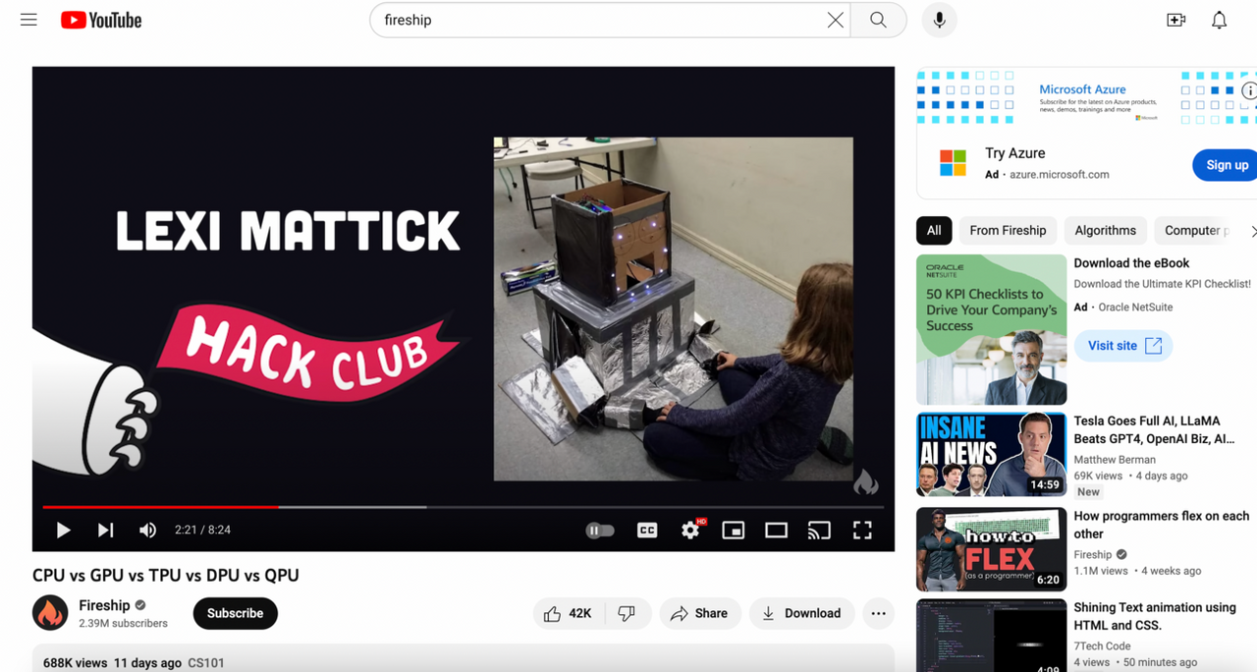Subscribe to Fireship

(x=236, y=613)
